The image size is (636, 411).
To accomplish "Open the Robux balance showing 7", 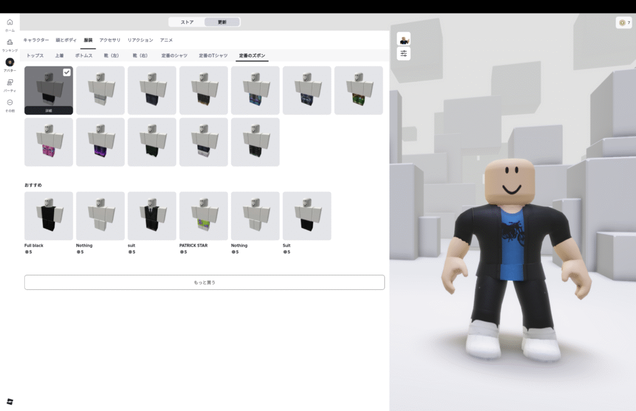I will click(x=624, y=22).
